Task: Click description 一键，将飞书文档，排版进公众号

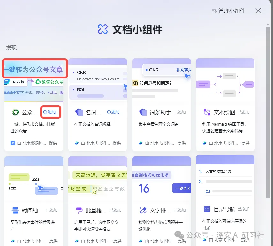Action: tap(33, 128)
